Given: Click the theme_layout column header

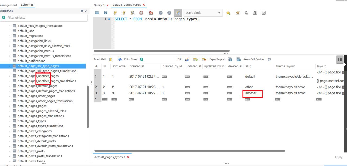Looking at the screenshot, I should [294, 66].
